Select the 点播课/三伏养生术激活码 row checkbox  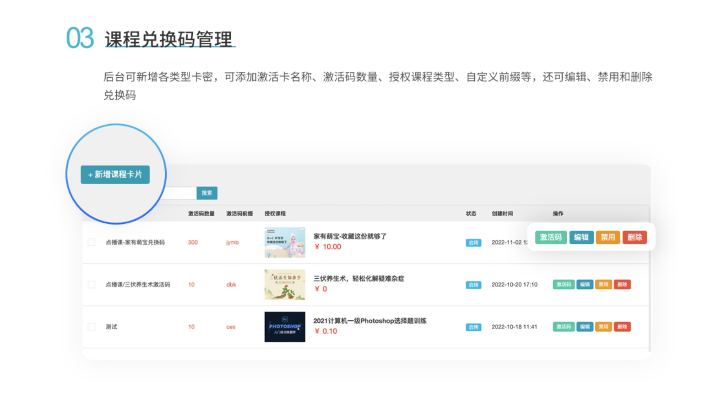click(92, 285)
